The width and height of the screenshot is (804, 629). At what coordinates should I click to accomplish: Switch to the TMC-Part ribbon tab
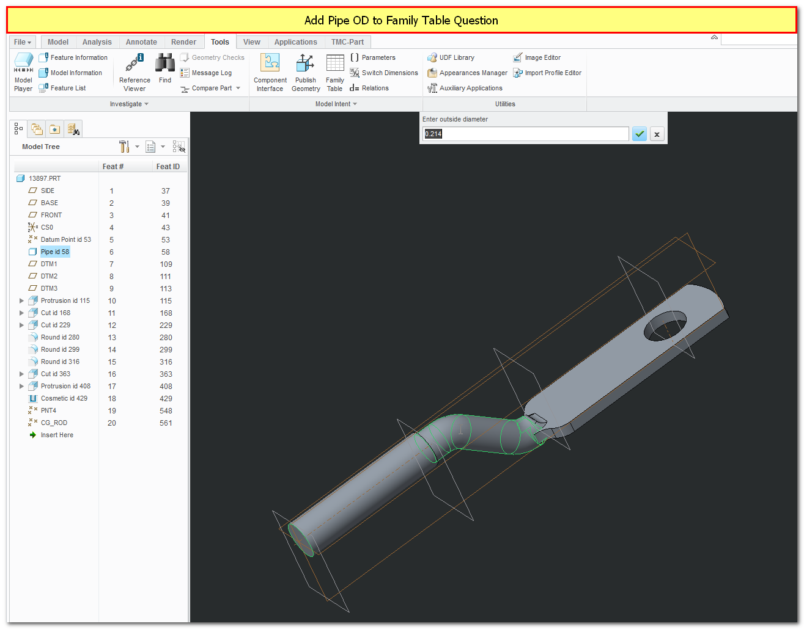tap(347, 42)
